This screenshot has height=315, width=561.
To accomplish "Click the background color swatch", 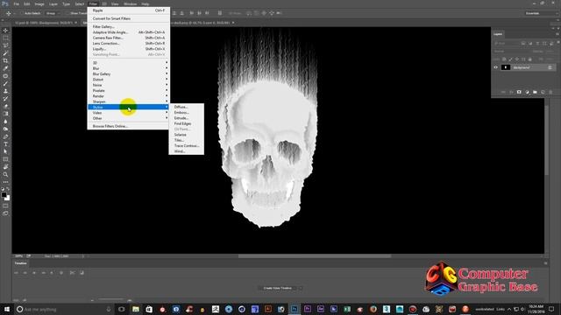I will tap(8, 198).
